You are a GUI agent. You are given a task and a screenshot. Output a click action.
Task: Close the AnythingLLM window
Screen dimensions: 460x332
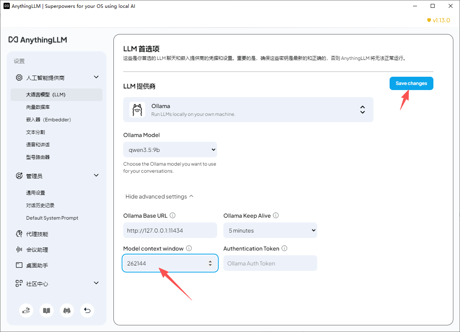point(450,6)
